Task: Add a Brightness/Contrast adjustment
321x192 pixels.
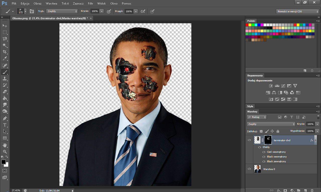Action: point(271,86)
